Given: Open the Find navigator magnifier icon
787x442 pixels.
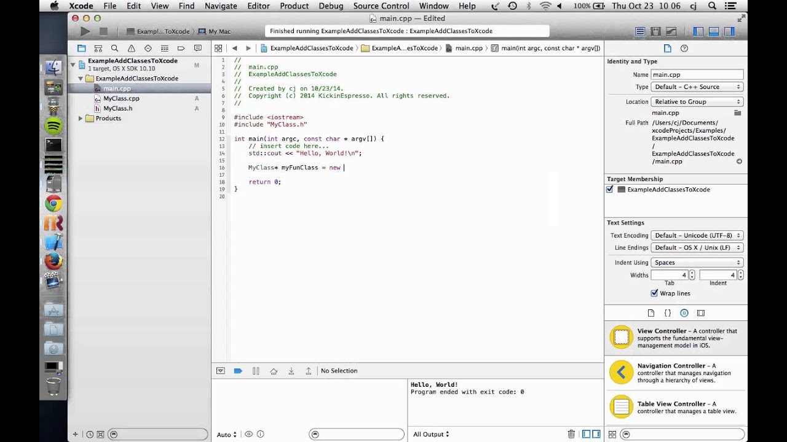Looking at the screenshot, I should point(114,48).
